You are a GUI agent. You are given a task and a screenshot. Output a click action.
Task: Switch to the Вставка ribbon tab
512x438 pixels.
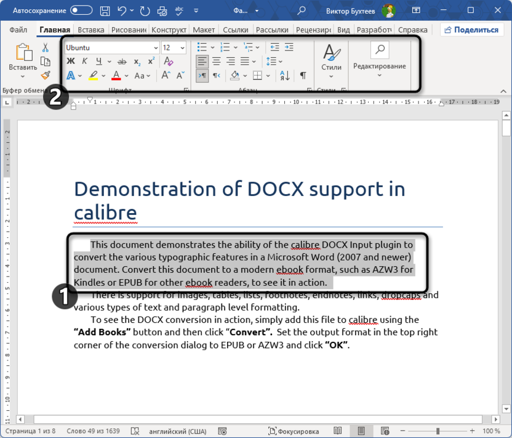90,29
